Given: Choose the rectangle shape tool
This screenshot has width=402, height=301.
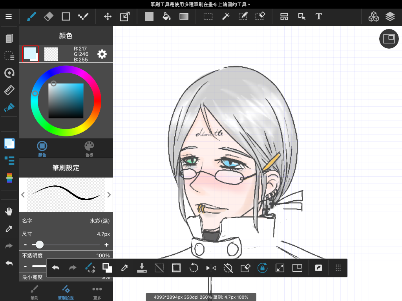Looking at the screenshot, I should (x=66, y=16).
